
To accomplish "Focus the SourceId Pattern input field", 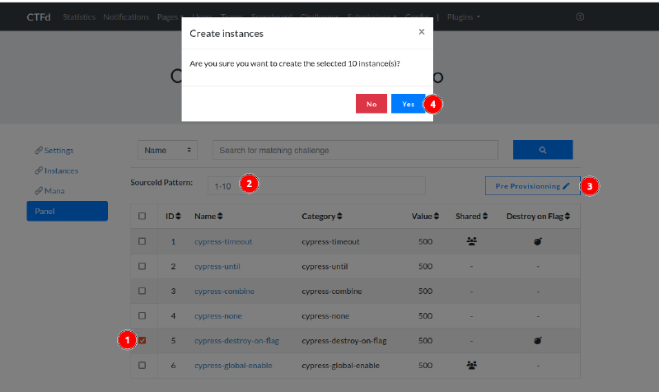I will (x=316, y=186).
